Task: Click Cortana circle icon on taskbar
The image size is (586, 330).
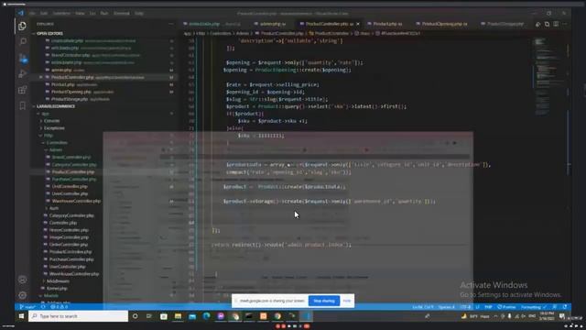Action: pos(135,316)
